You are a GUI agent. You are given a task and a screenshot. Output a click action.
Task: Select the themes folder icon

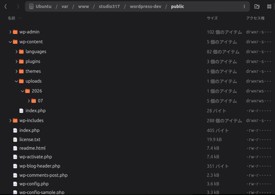[21, 71]
